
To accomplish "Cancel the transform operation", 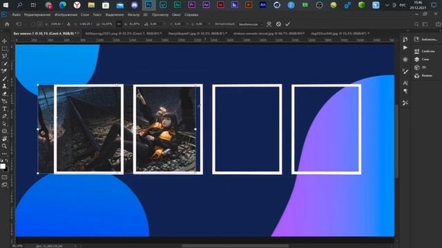I will tap(278, 24).
